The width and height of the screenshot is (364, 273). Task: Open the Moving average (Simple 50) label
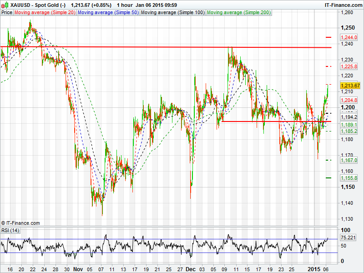pos(107,12)
